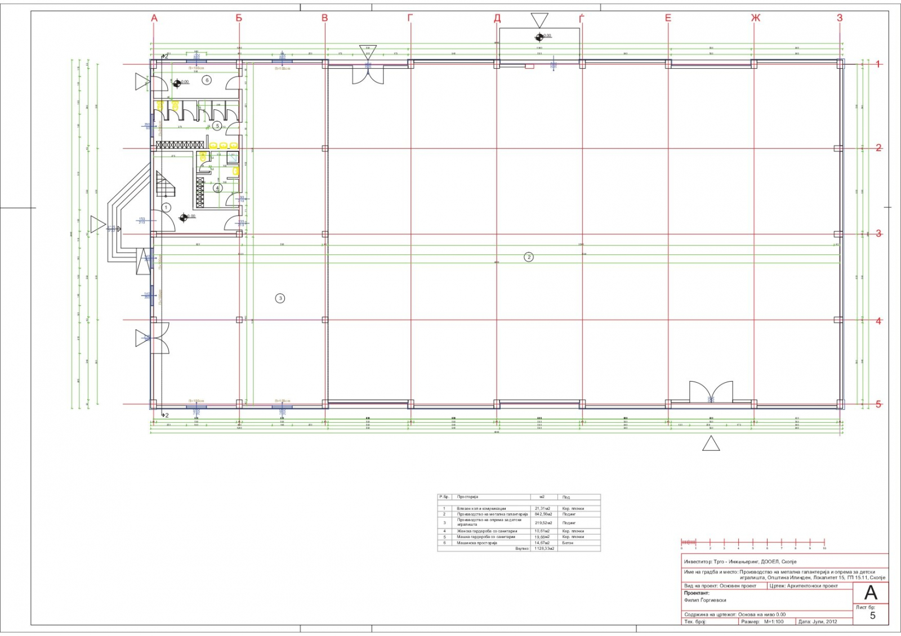The width and height of the screenshot is (901, 636).
Task: Click row axis label 3 on right side
Action: point(878,234)
